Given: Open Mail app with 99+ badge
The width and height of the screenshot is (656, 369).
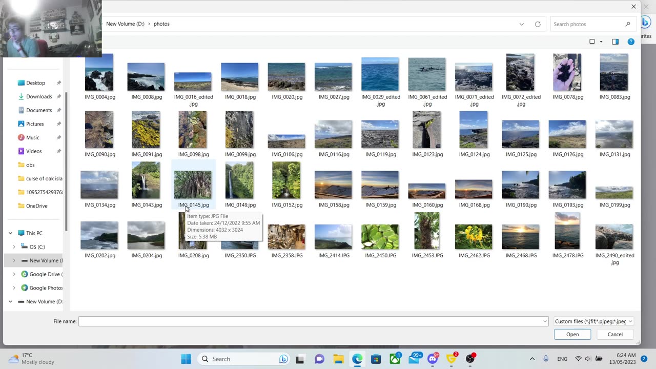Looking at the screenshot, I should click(414, 359).
